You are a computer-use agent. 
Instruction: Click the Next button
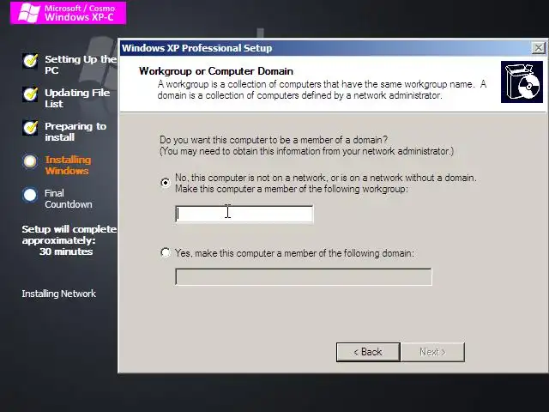pyautogui.click(x=432, y=352)
